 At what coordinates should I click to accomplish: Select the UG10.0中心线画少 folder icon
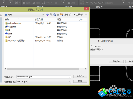pos(6,41)
